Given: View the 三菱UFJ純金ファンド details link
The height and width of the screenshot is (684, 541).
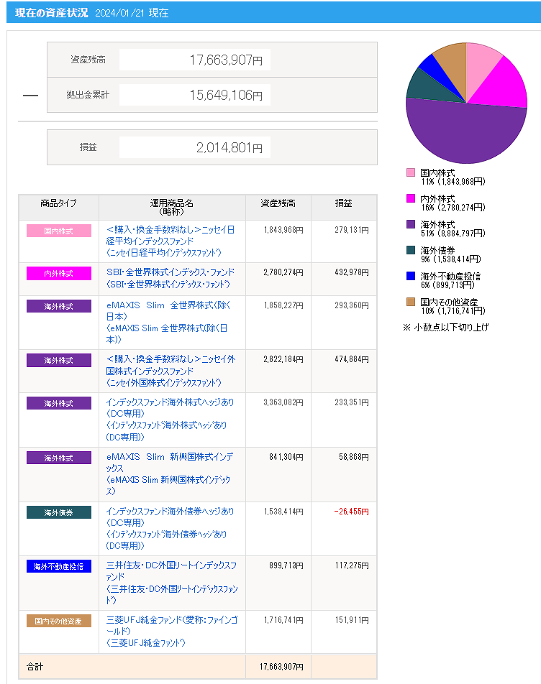Looking at the screenshot, I should tap(171, 625).
